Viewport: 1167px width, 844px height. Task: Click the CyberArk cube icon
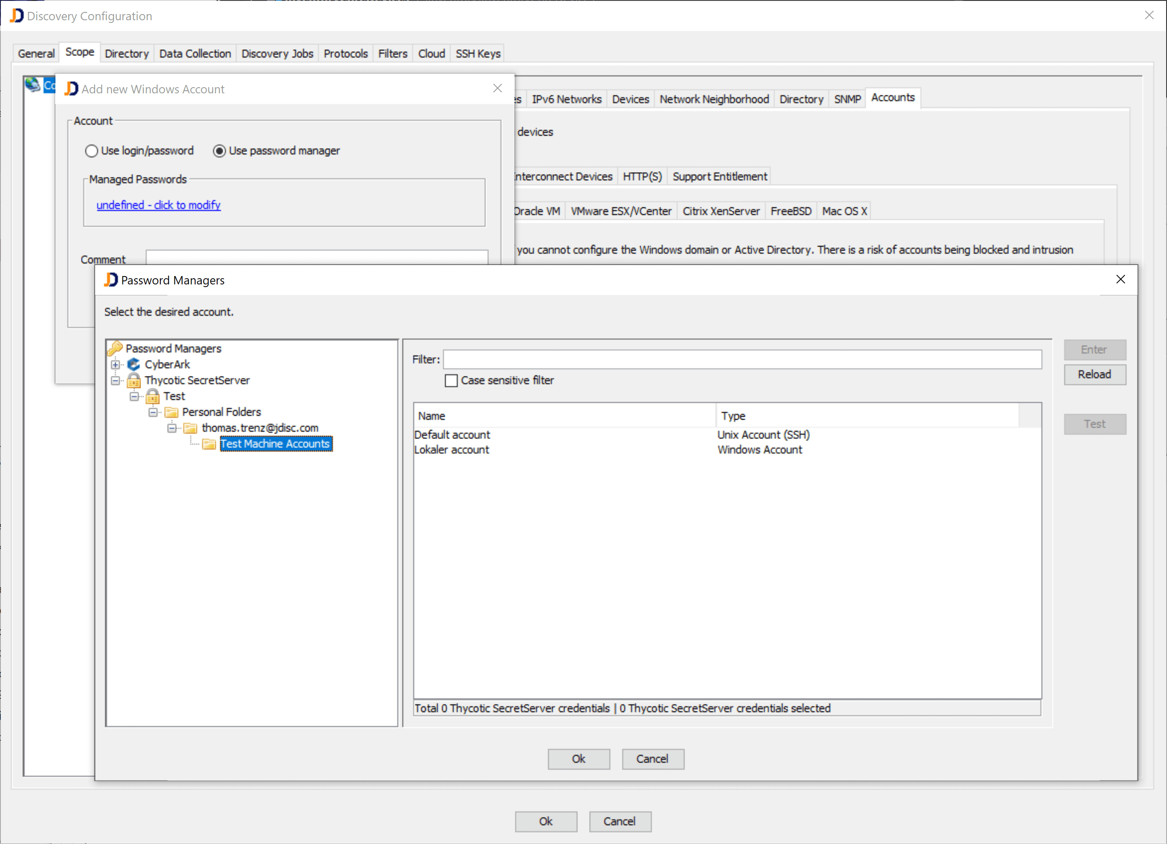tap(134, 364)
